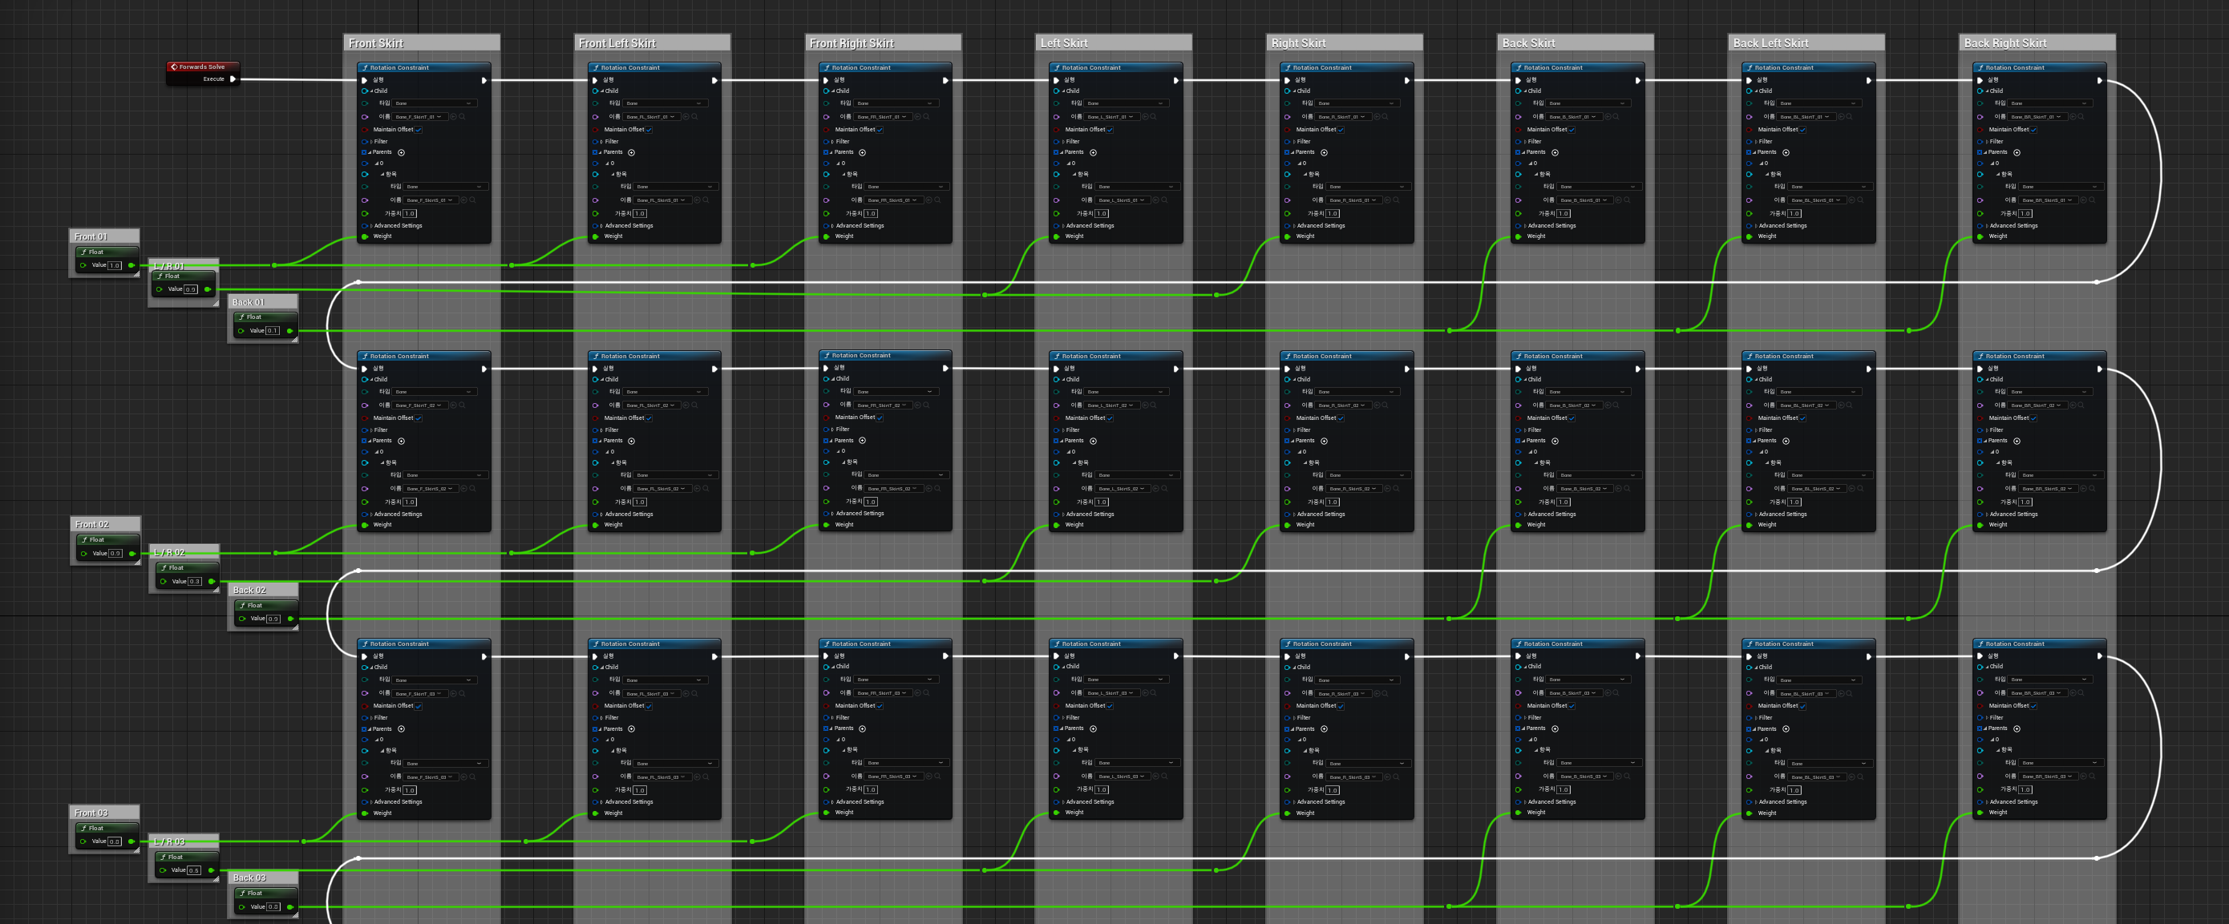
Task: Expand Advanced Settings in top Front Skirt node
Action: click(371, 226)
